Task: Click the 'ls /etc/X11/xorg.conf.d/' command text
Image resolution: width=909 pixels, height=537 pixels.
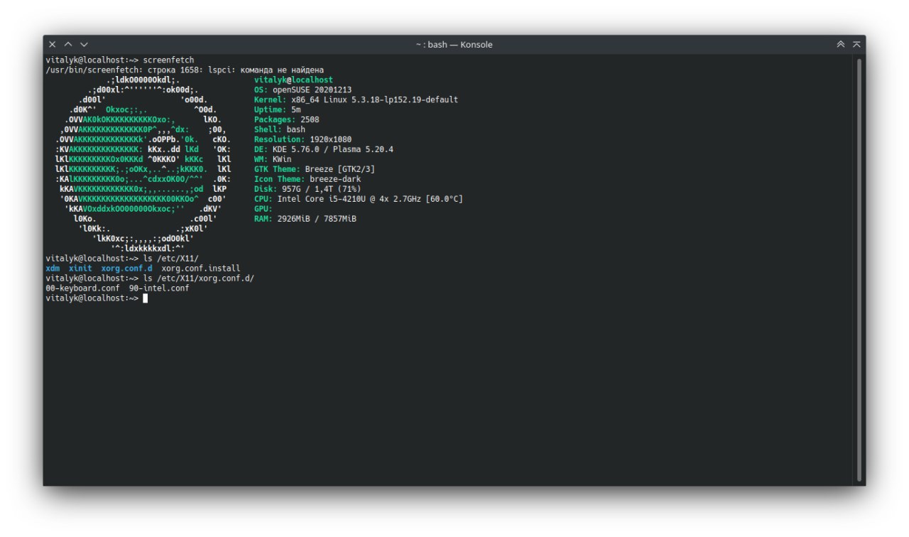Action: [x=199, y=278]
